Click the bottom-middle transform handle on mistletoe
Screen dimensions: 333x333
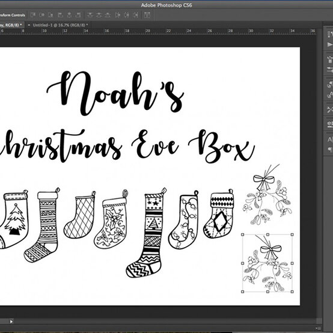coord(267,292)
